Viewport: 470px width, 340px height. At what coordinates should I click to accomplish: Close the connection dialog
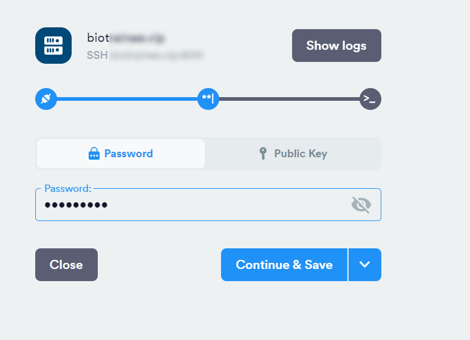[67, 265]
